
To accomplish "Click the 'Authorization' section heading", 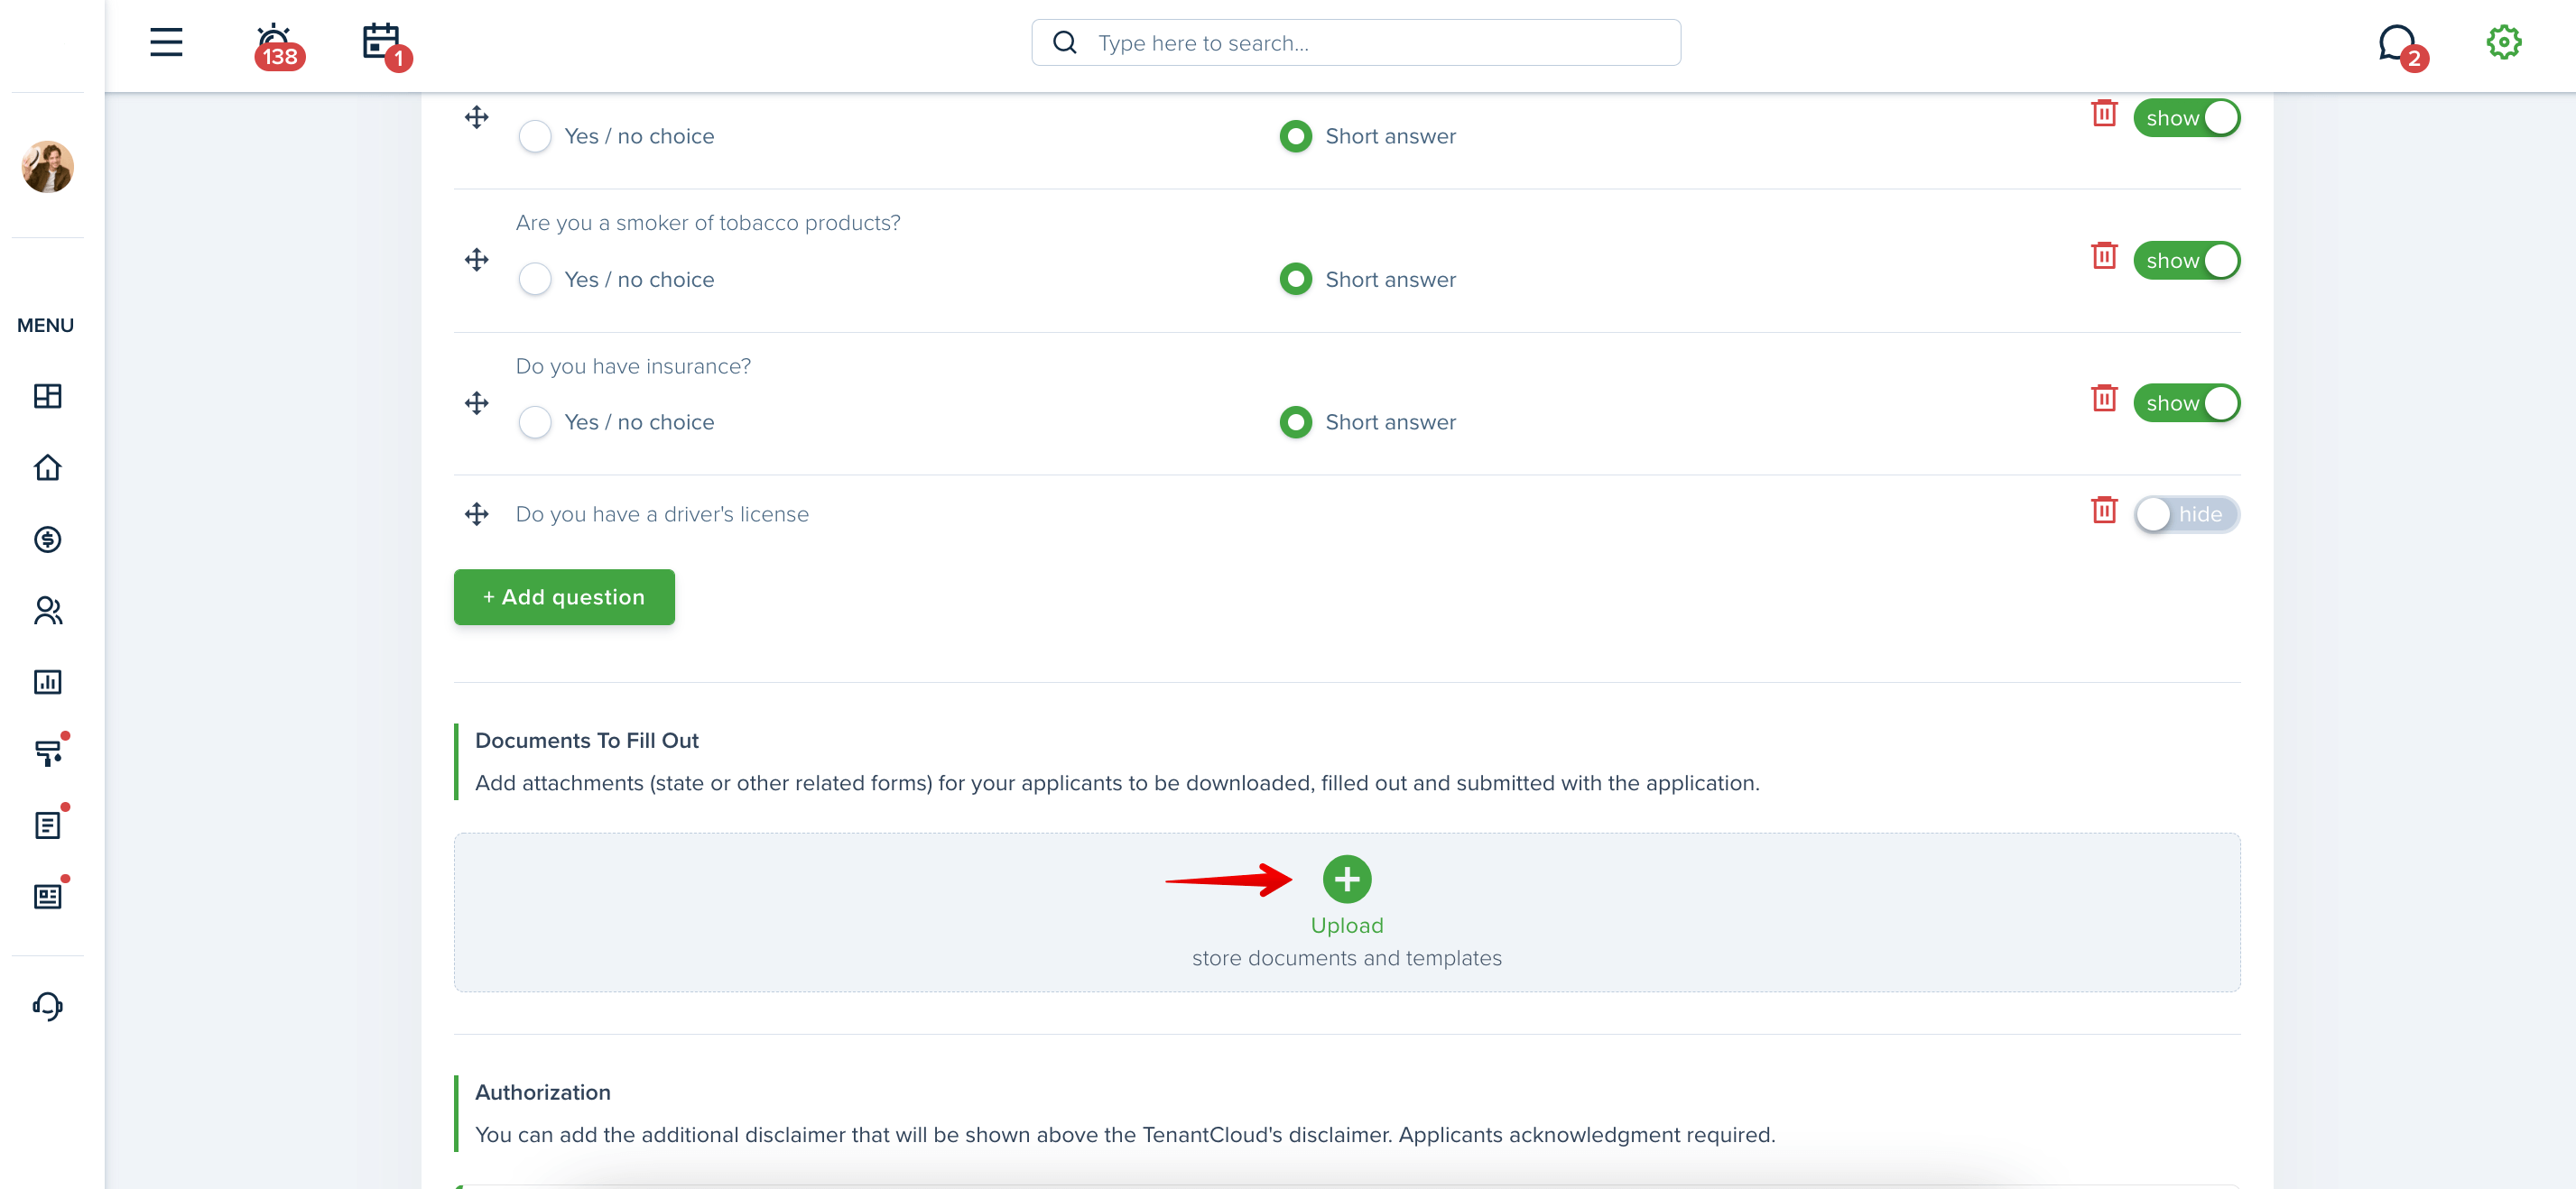I will coord(543,1092).
